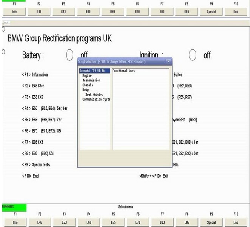Click the bottom Special button
Viewport: 250px width, 227px height.
(211, 222)
